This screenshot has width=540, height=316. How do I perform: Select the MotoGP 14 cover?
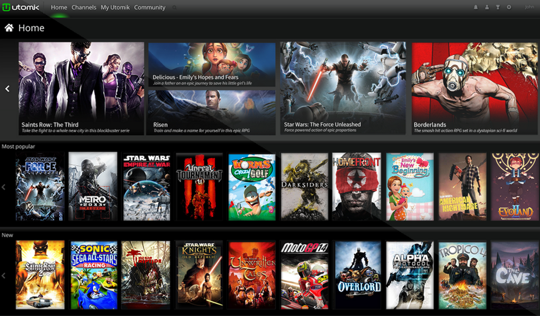click(305, 275)
